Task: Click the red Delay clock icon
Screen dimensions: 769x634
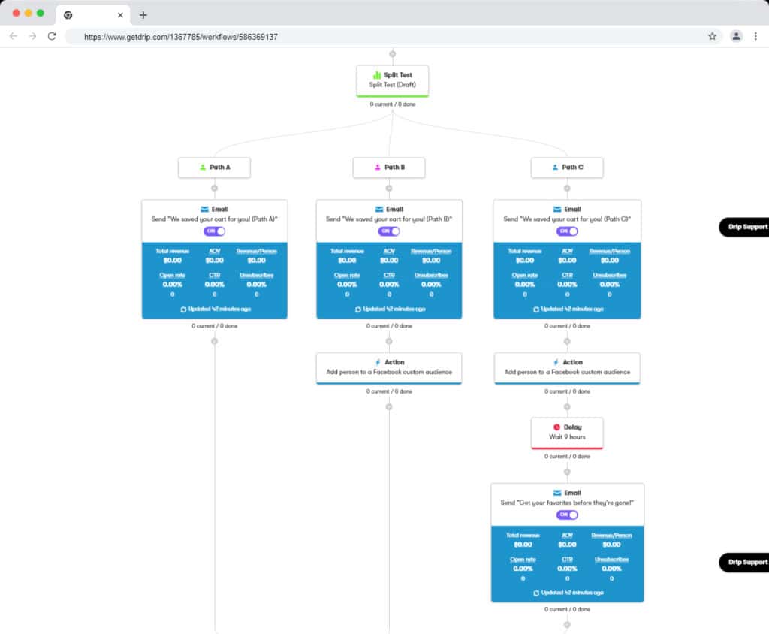Action: tap(556, 427)
